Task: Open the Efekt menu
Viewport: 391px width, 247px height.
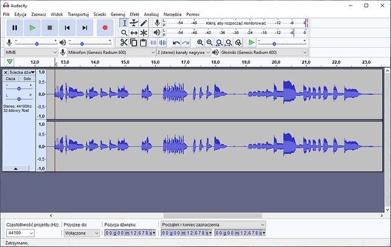Action: pos(135,14)
